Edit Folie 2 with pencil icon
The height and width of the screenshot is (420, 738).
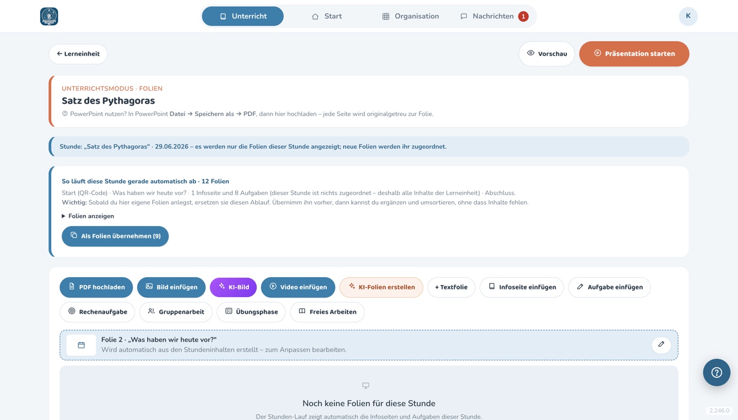[x=661, y=345]
